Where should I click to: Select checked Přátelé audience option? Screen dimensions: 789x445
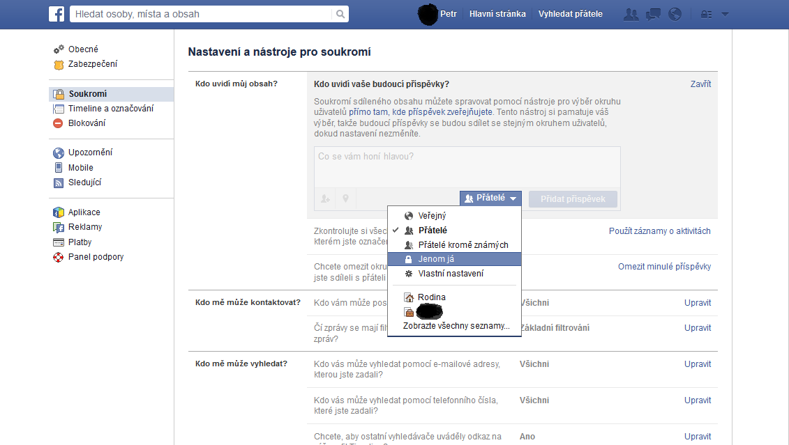coord(454,230)
